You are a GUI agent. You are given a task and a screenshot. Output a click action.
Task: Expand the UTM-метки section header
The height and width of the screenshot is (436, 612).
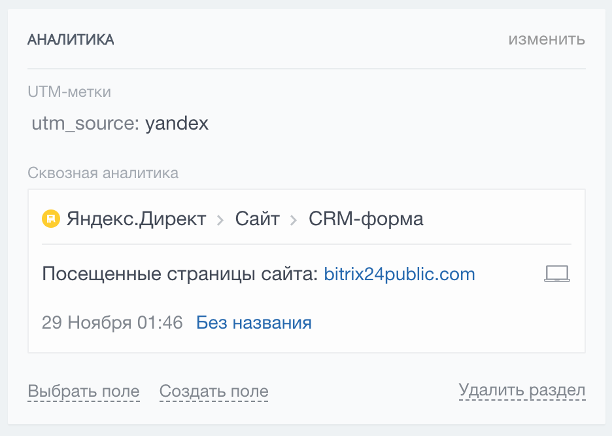click(x=69, y=92)
